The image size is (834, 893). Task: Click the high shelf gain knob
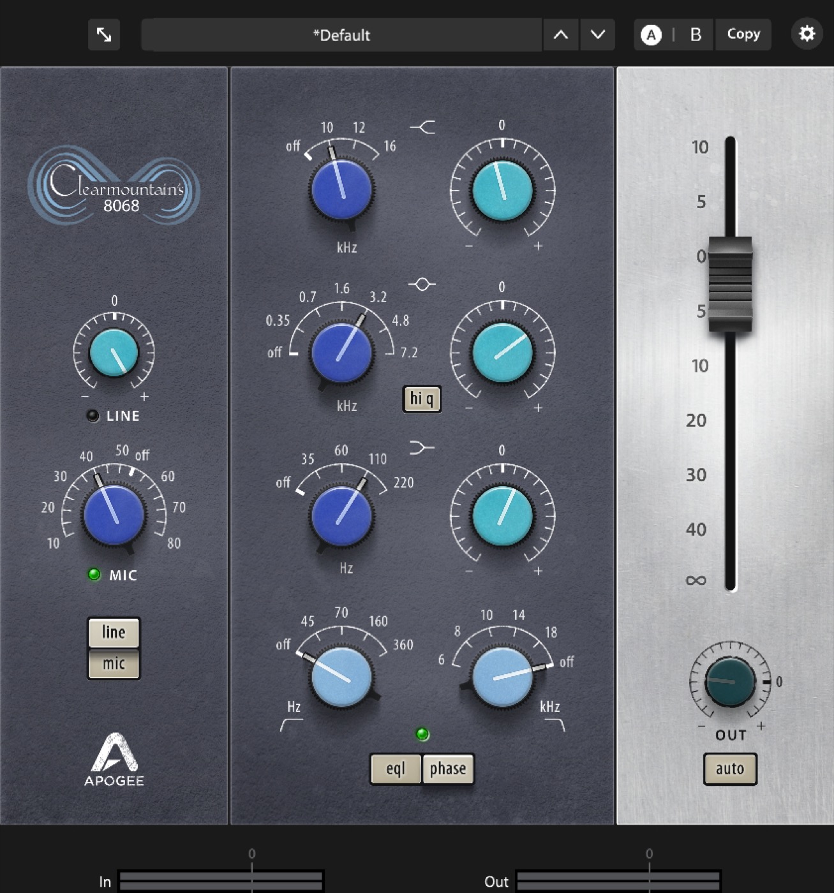(x=502, y=190)
